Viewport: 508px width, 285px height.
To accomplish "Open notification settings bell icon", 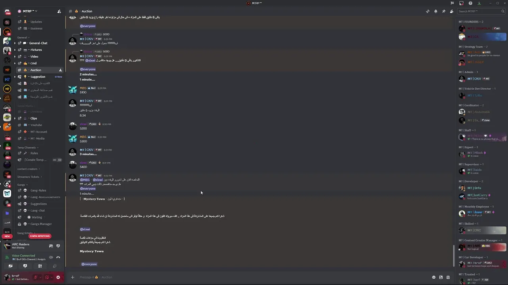I will pyautogui.click(x=435, y=11).
